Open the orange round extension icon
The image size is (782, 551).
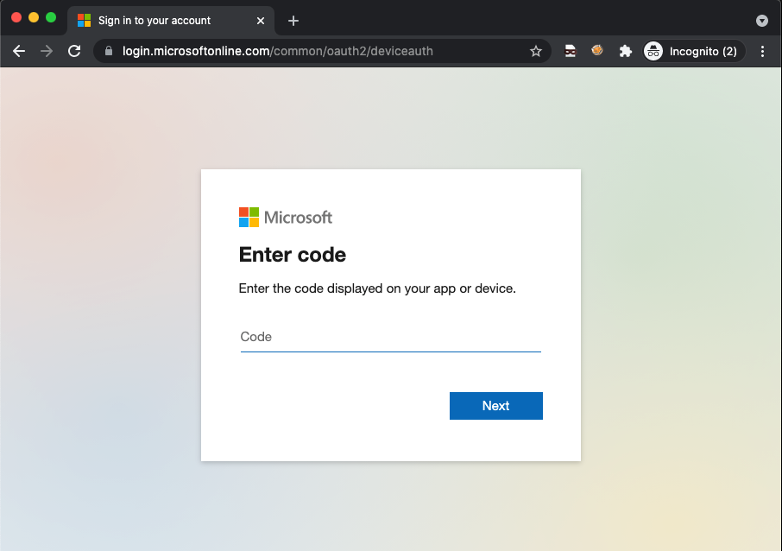596,51
